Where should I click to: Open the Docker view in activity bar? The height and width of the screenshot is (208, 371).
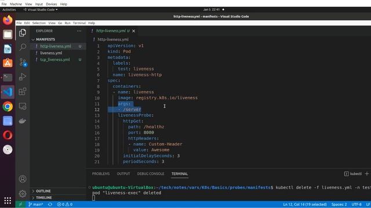click(23, 121)
